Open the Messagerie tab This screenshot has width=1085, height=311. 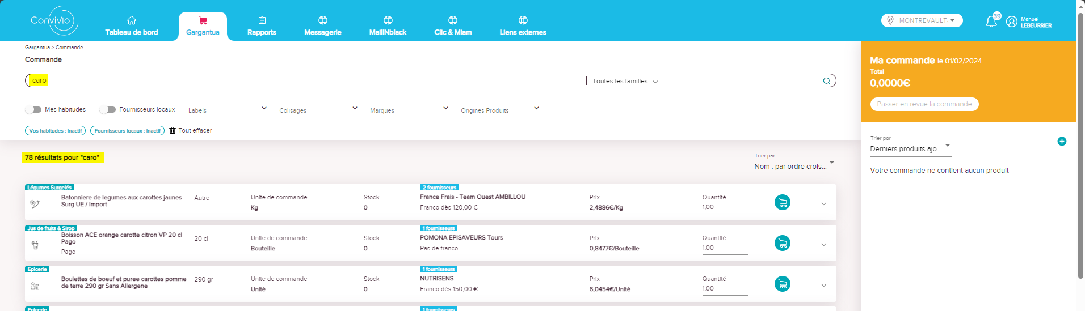tap(323, 26)
